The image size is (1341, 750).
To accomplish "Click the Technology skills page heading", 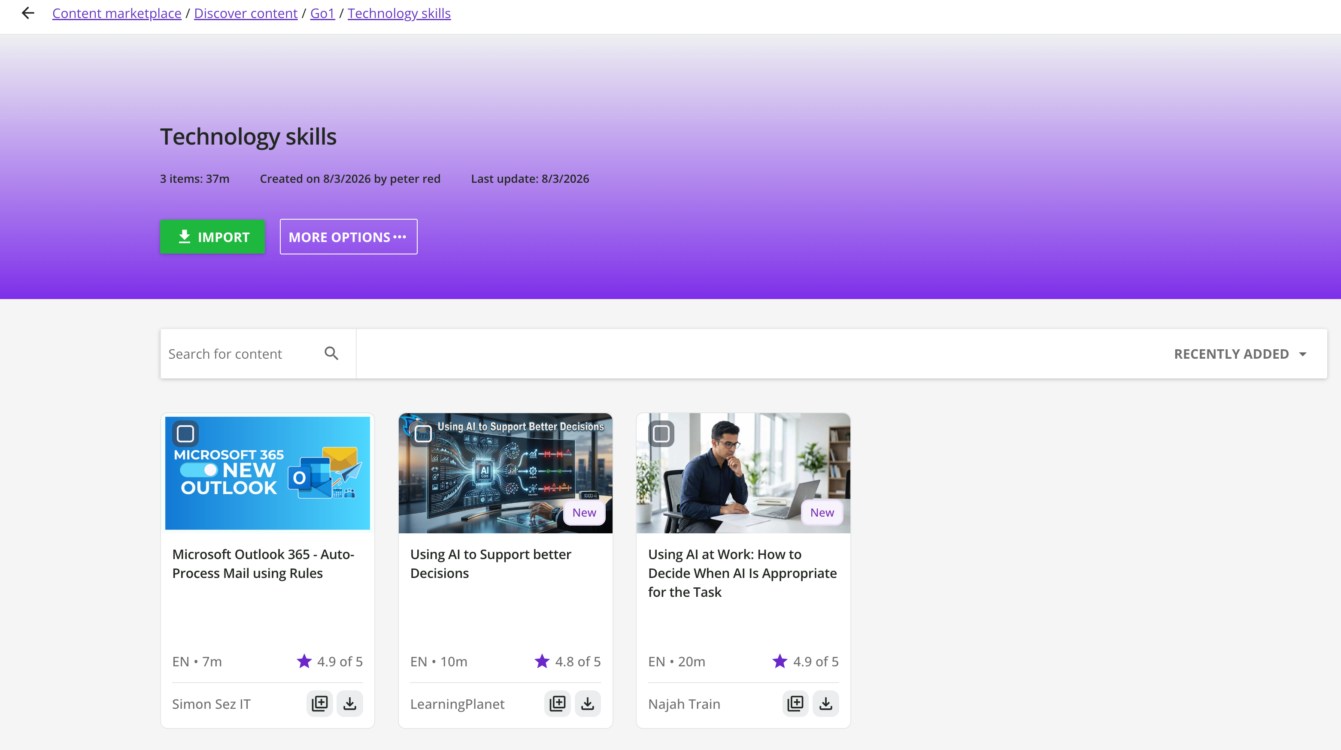I will click(x=248, y=137).
